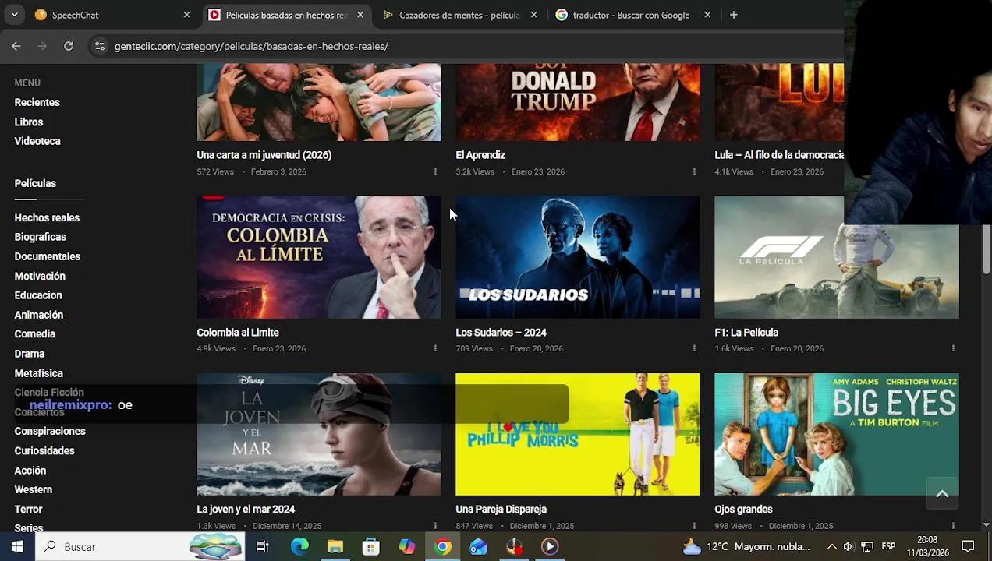The width and height of the screenshot is (992, 561).
Task: Open the Documentales category
Action: [x=47, y=256]
